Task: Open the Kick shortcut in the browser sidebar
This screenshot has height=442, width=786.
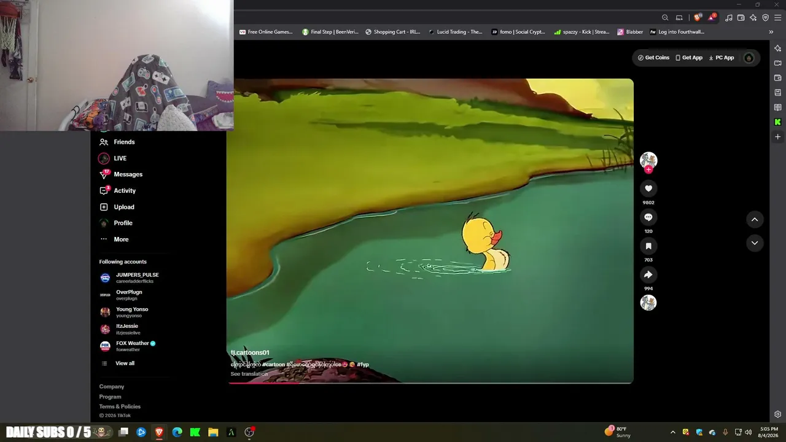Action: coord(778,122)
